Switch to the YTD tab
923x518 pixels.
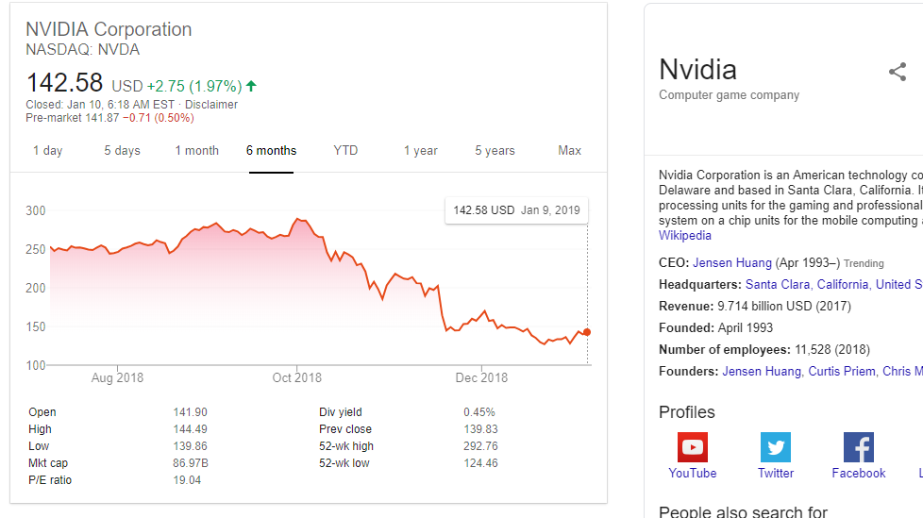(345, 151)
